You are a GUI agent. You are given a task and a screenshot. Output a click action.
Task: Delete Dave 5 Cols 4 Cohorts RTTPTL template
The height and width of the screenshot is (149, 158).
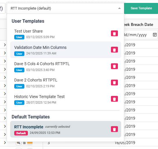click(114, 66)
